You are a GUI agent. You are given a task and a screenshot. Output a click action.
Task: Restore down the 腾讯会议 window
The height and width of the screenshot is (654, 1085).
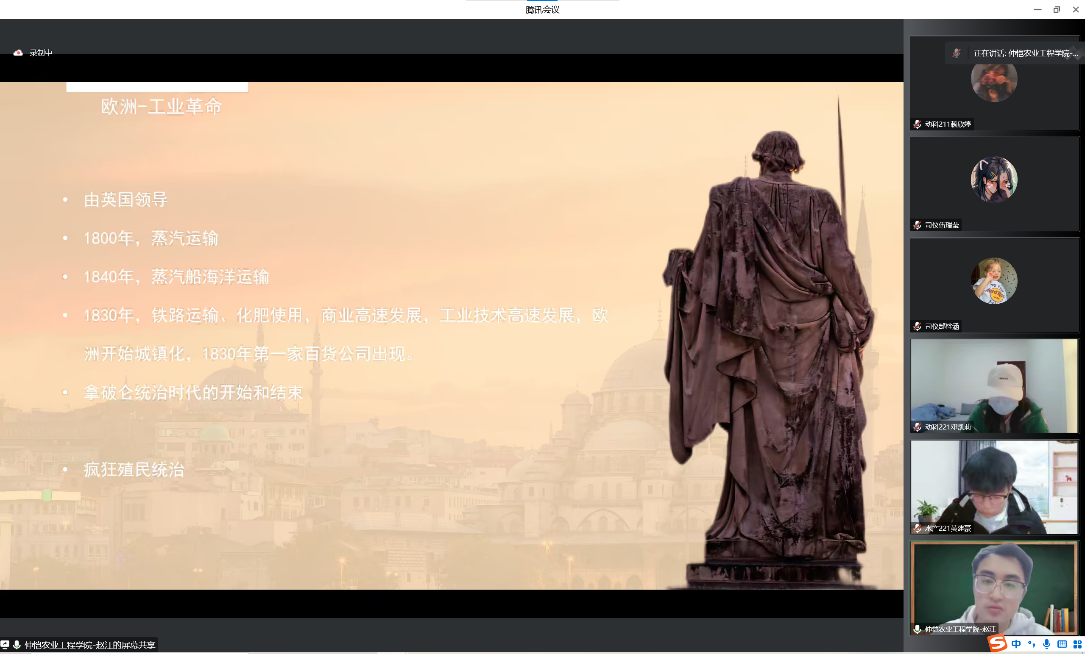pyautogui.click(x=1056, y=10)
